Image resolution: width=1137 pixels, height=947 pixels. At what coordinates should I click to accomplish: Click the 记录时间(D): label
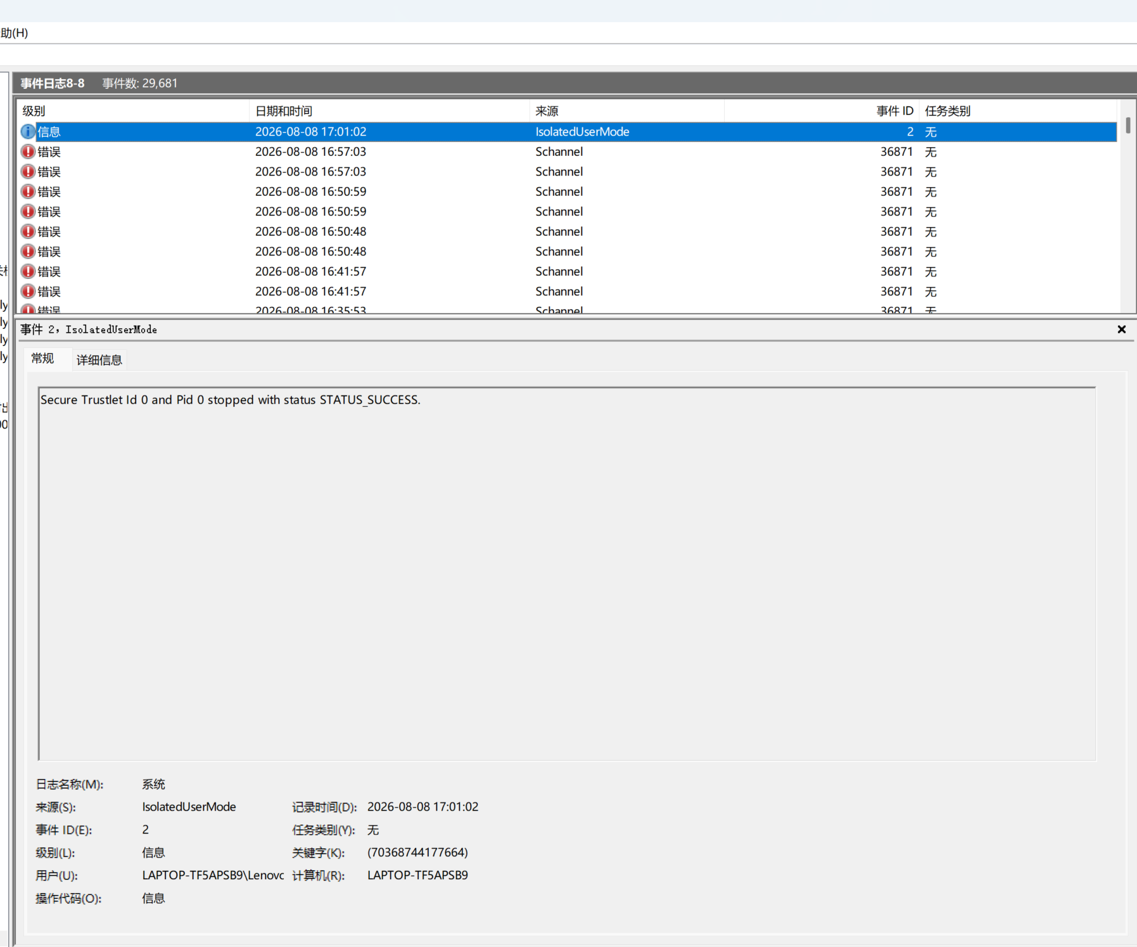point(324,807)
